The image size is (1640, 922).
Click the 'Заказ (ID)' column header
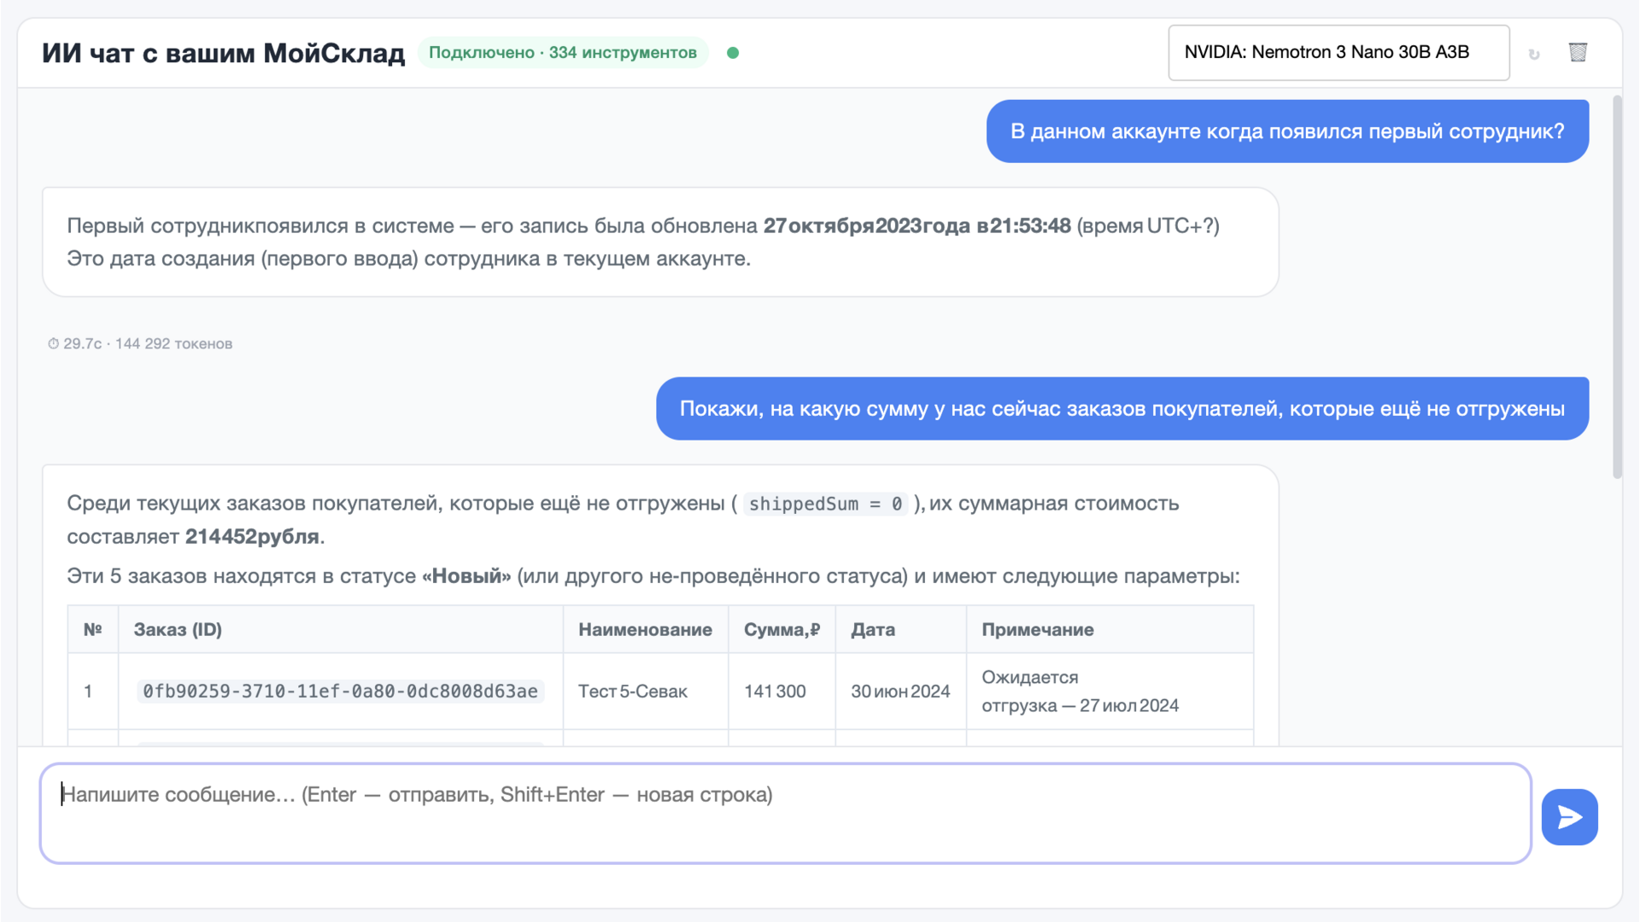pos(178,630)
